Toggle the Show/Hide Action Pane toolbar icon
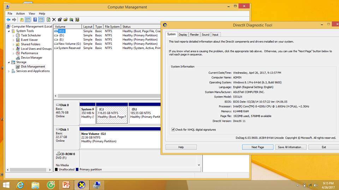This screenshot has height=190, width=339. tap(41, 20)
